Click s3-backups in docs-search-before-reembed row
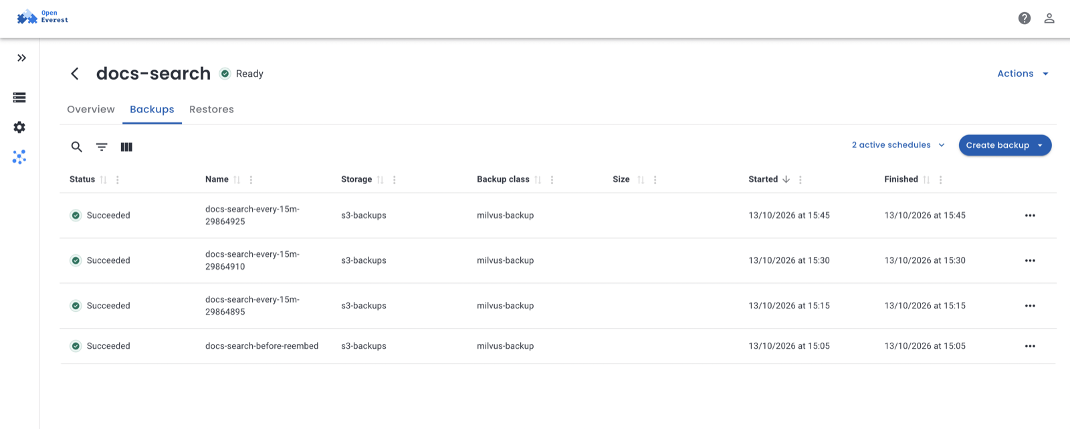Image resolution: width=1070 pixels, height=429 pixels. point(364,346)
